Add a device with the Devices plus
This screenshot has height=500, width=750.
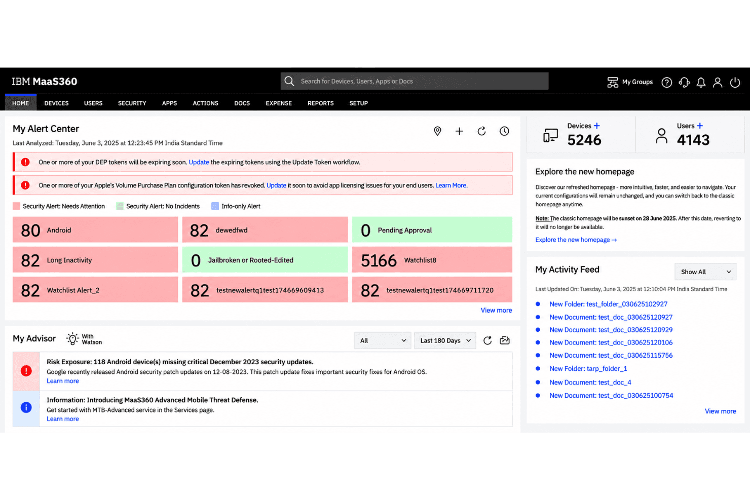(596, 126)
